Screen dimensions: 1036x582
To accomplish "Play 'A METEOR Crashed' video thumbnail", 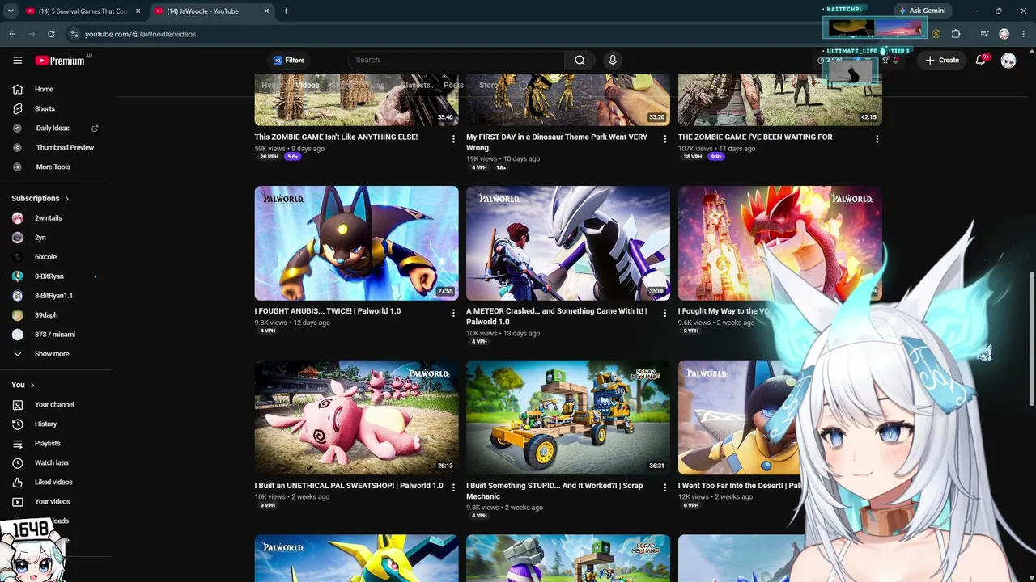I will click(568, 243).
